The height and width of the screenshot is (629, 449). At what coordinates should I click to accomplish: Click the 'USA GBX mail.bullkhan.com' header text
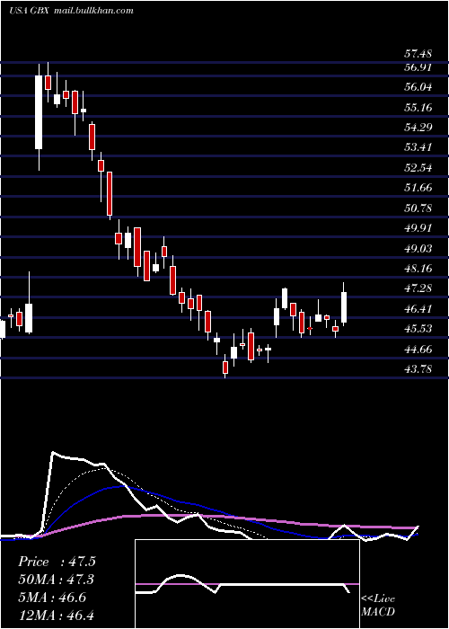tap(71, 11)
